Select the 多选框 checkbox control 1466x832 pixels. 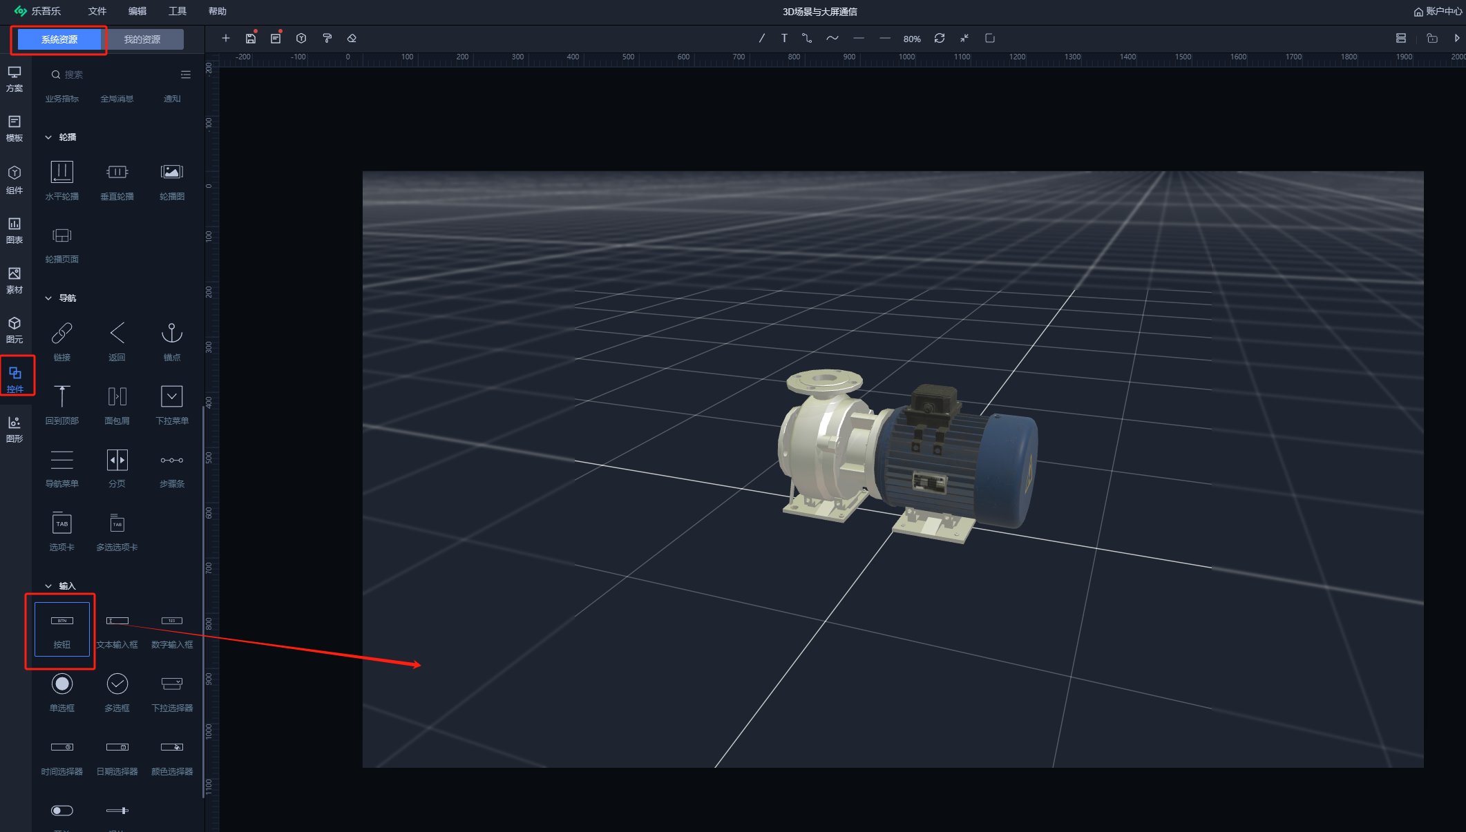tap(117, 693)
